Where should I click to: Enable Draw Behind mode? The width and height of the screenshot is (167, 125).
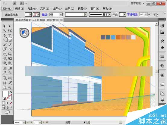(x=7, y=107)
